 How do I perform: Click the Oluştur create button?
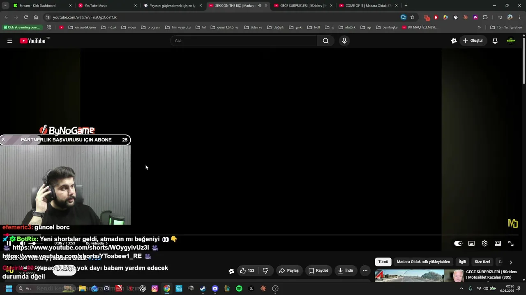(473, 41)
